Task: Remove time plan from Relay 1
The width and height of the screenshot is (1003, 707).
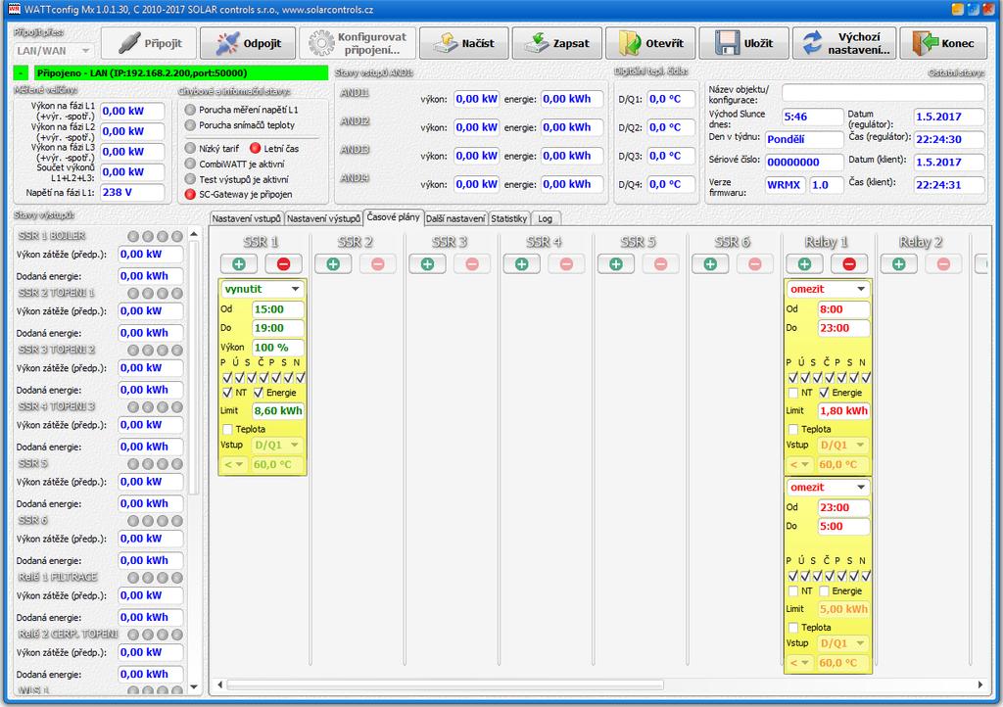Action: click(849, 264)
